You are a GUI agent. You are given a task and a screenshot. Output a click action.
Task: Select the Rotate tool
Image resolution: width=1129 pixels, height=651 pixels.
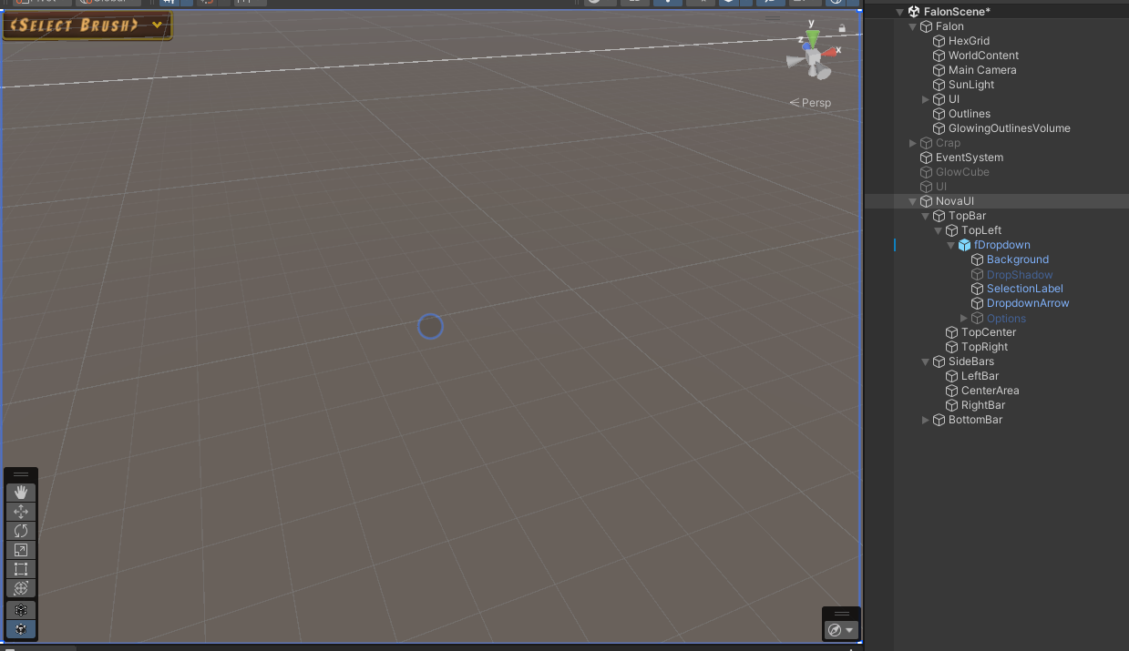pyautogui.click(x=20, y=530)
